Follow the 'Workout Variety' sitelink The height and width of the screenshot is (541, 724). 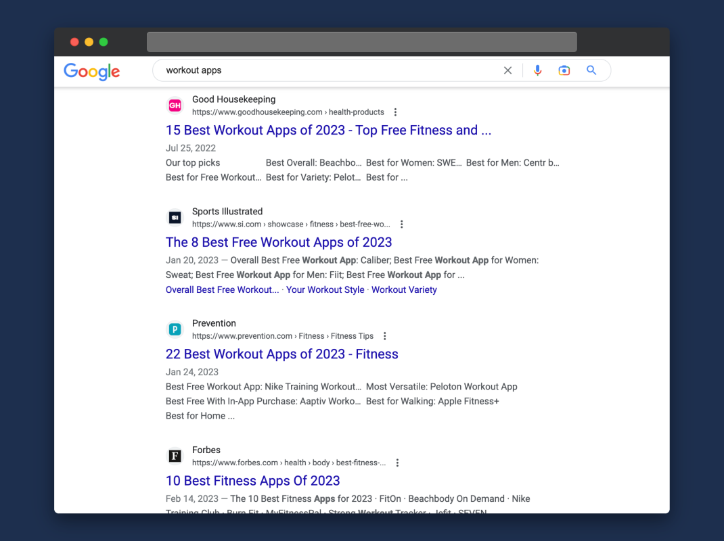click(404, 290)
